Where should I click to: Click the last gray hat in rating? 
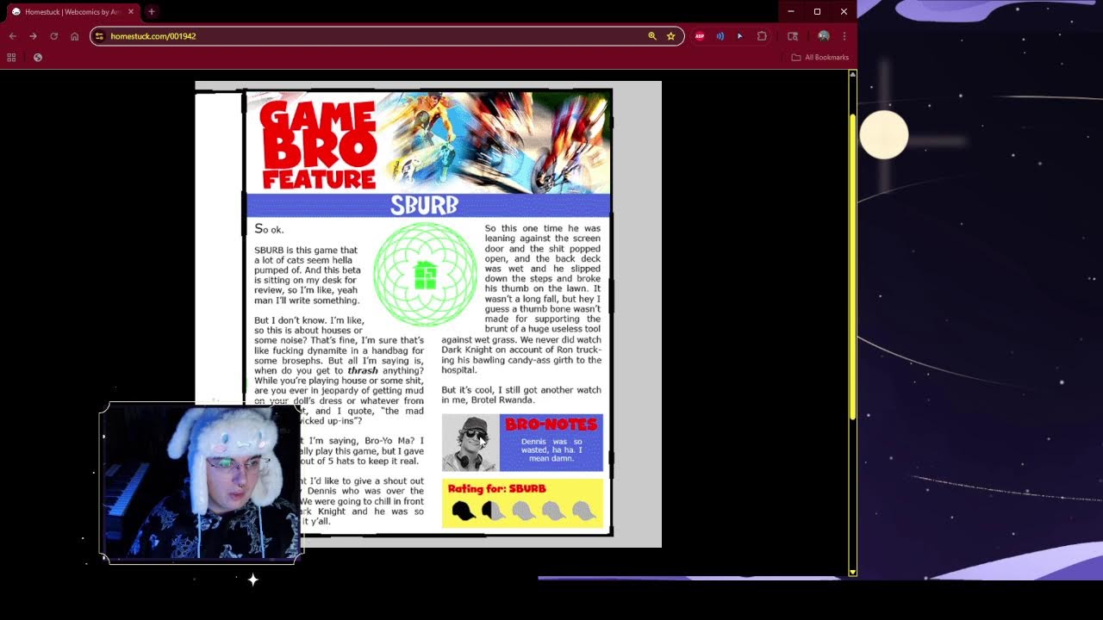583,511
